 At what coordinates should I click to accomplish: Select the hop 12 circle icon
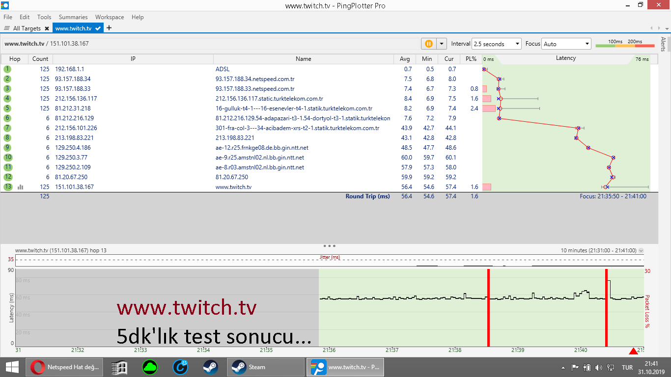(8, 177)
